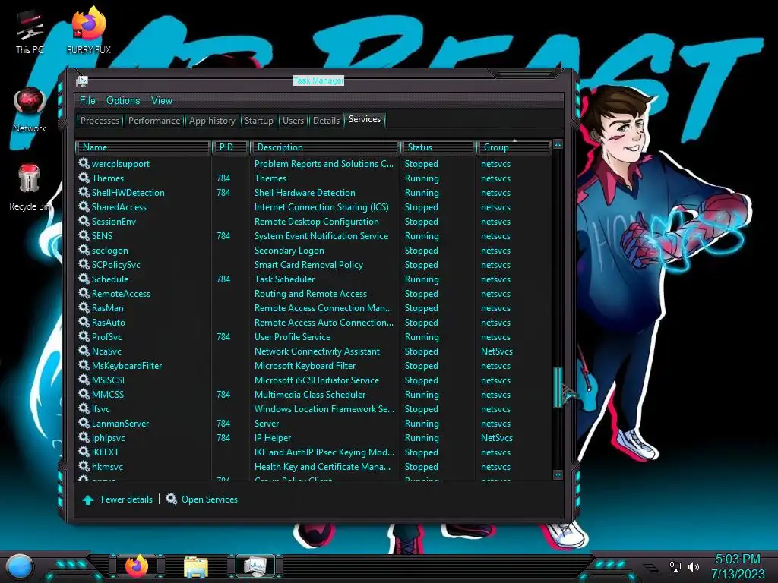Click the Schedule service gear icon
The width and height of the screenshot is (778, 583).
coord(84,279)
